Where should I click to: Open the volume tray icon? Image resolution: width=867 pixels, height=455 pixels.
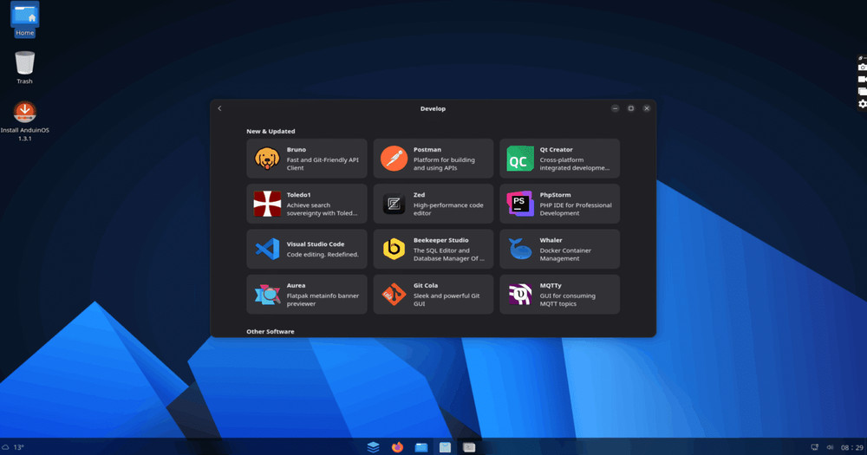830,447
